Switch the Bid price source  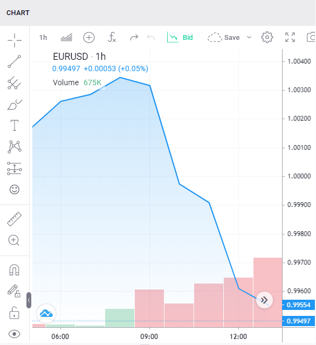pos(180,37)
